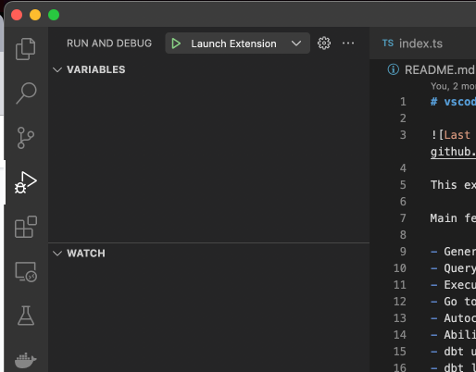This screenshot has width=476, height=372.
Task: Click line number 12 in gutter
Action: coord(400,302)
